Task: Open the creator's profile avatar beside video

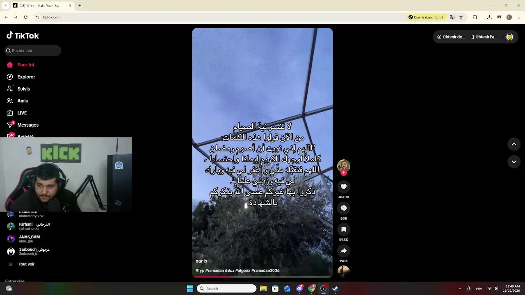Action: pyautogui.click(x=344, y=166)
